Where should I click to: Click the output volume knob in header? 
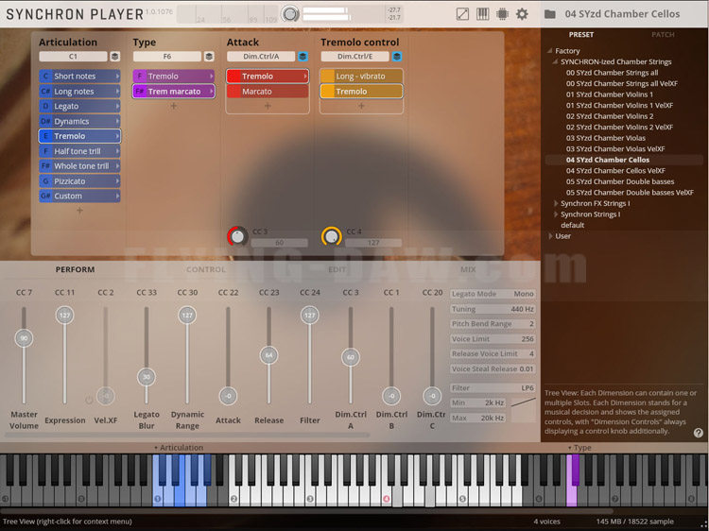pyautogui.click(x=290, y=14)
